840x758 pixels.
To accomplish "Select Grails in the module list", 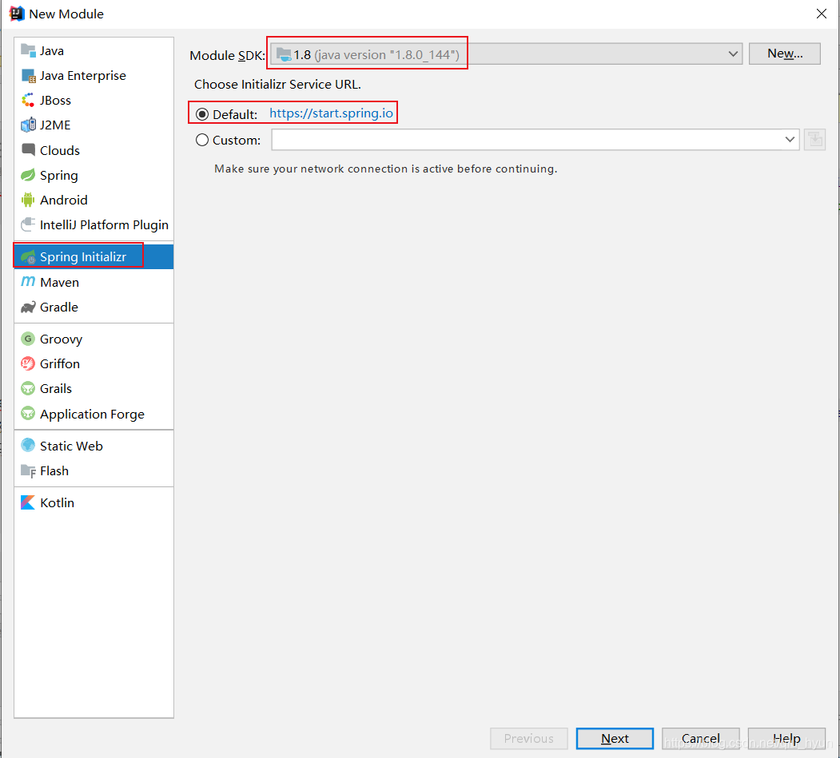I will (x=94, y=388).
